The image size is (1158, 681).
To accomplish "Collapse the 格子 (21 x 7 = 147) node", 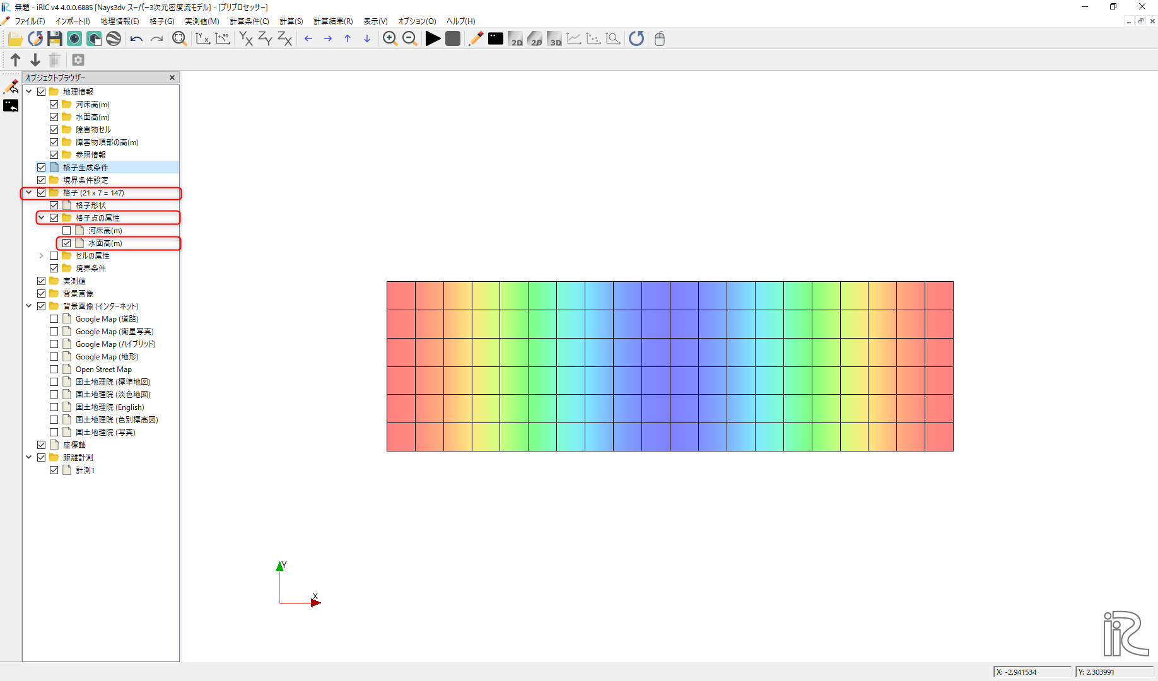I will tap(29, 192).
